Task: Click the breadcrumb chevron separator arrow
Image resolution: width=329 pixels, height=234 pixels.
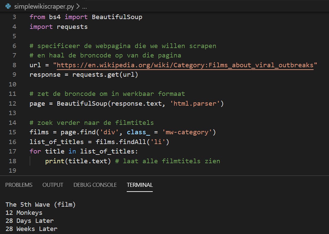Action: [78, 6]
